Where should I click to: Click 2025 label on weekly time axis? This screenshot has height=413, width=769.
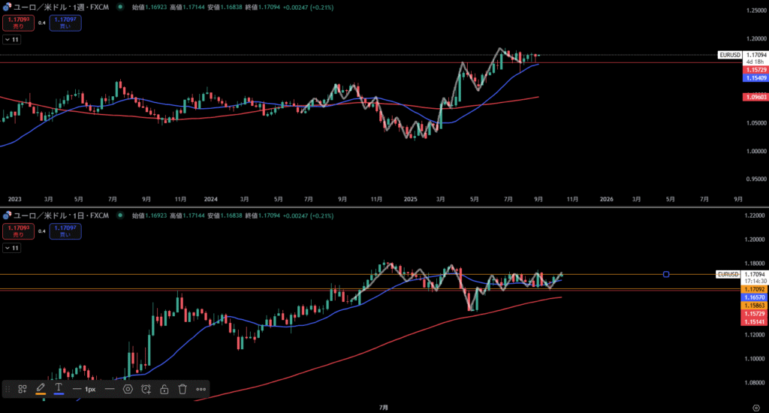[x=411, y=199]
